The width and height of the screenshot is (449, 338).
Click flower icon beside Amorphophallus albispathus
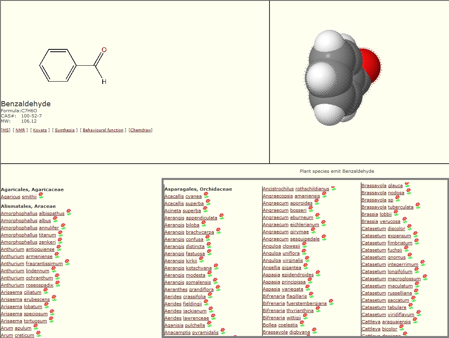pos(69,212)
